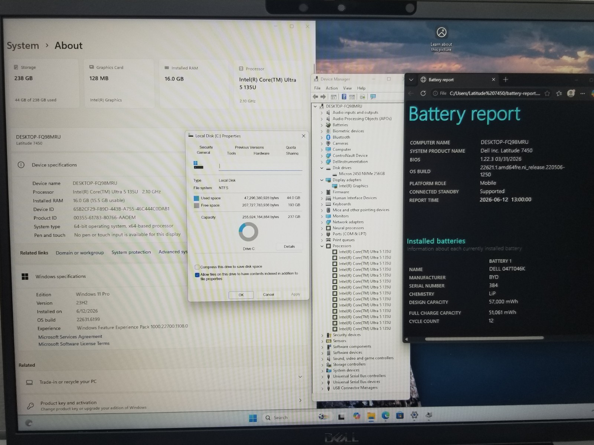Click Scan for hardware changes monitor icon
The width and height of the screenshot is (594, 445).
point(373,97)
